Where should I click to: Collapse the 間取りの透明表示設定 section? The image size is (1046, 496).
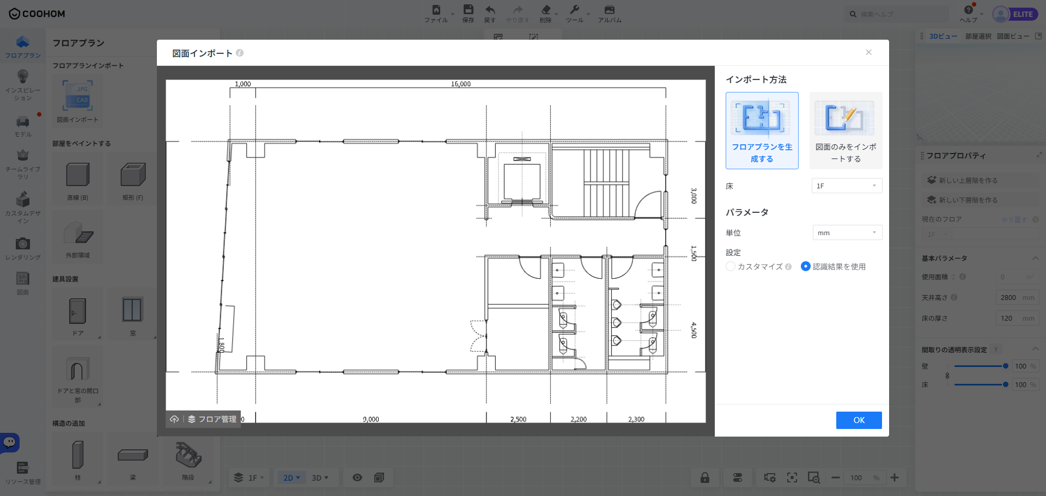pos(1036,349)
